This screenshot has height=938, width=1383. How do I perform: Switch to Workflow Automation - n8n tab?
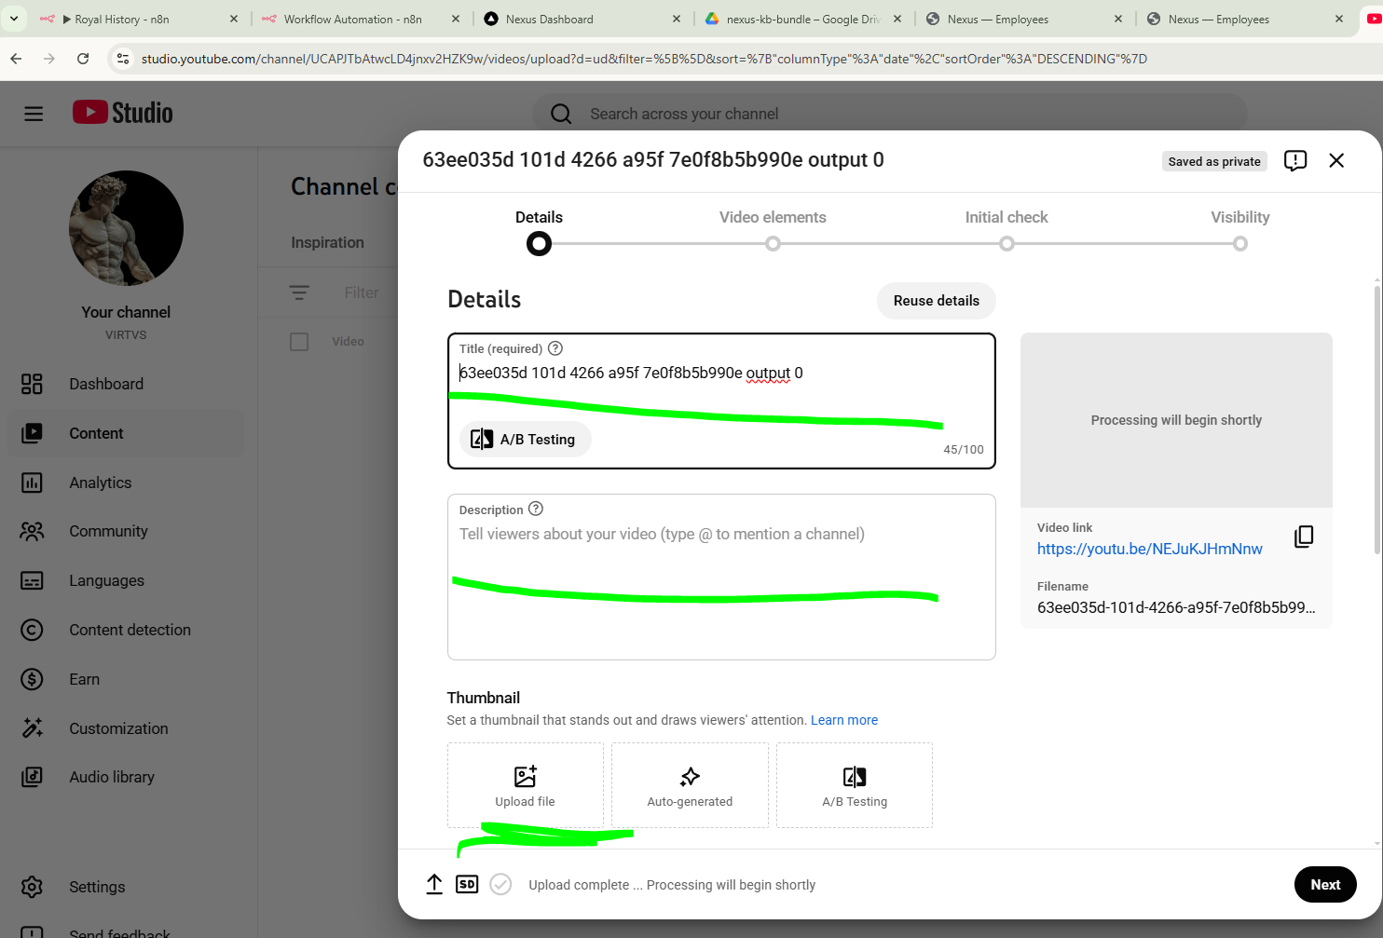(x=360, y=19)
